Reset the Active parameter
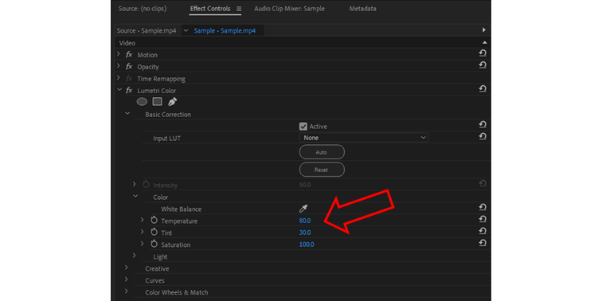602x301 pixels. 483,124
